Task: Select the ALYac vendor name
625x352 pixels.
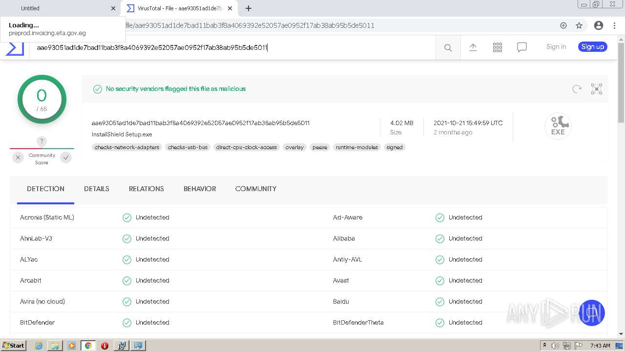Action: [29, 260]
